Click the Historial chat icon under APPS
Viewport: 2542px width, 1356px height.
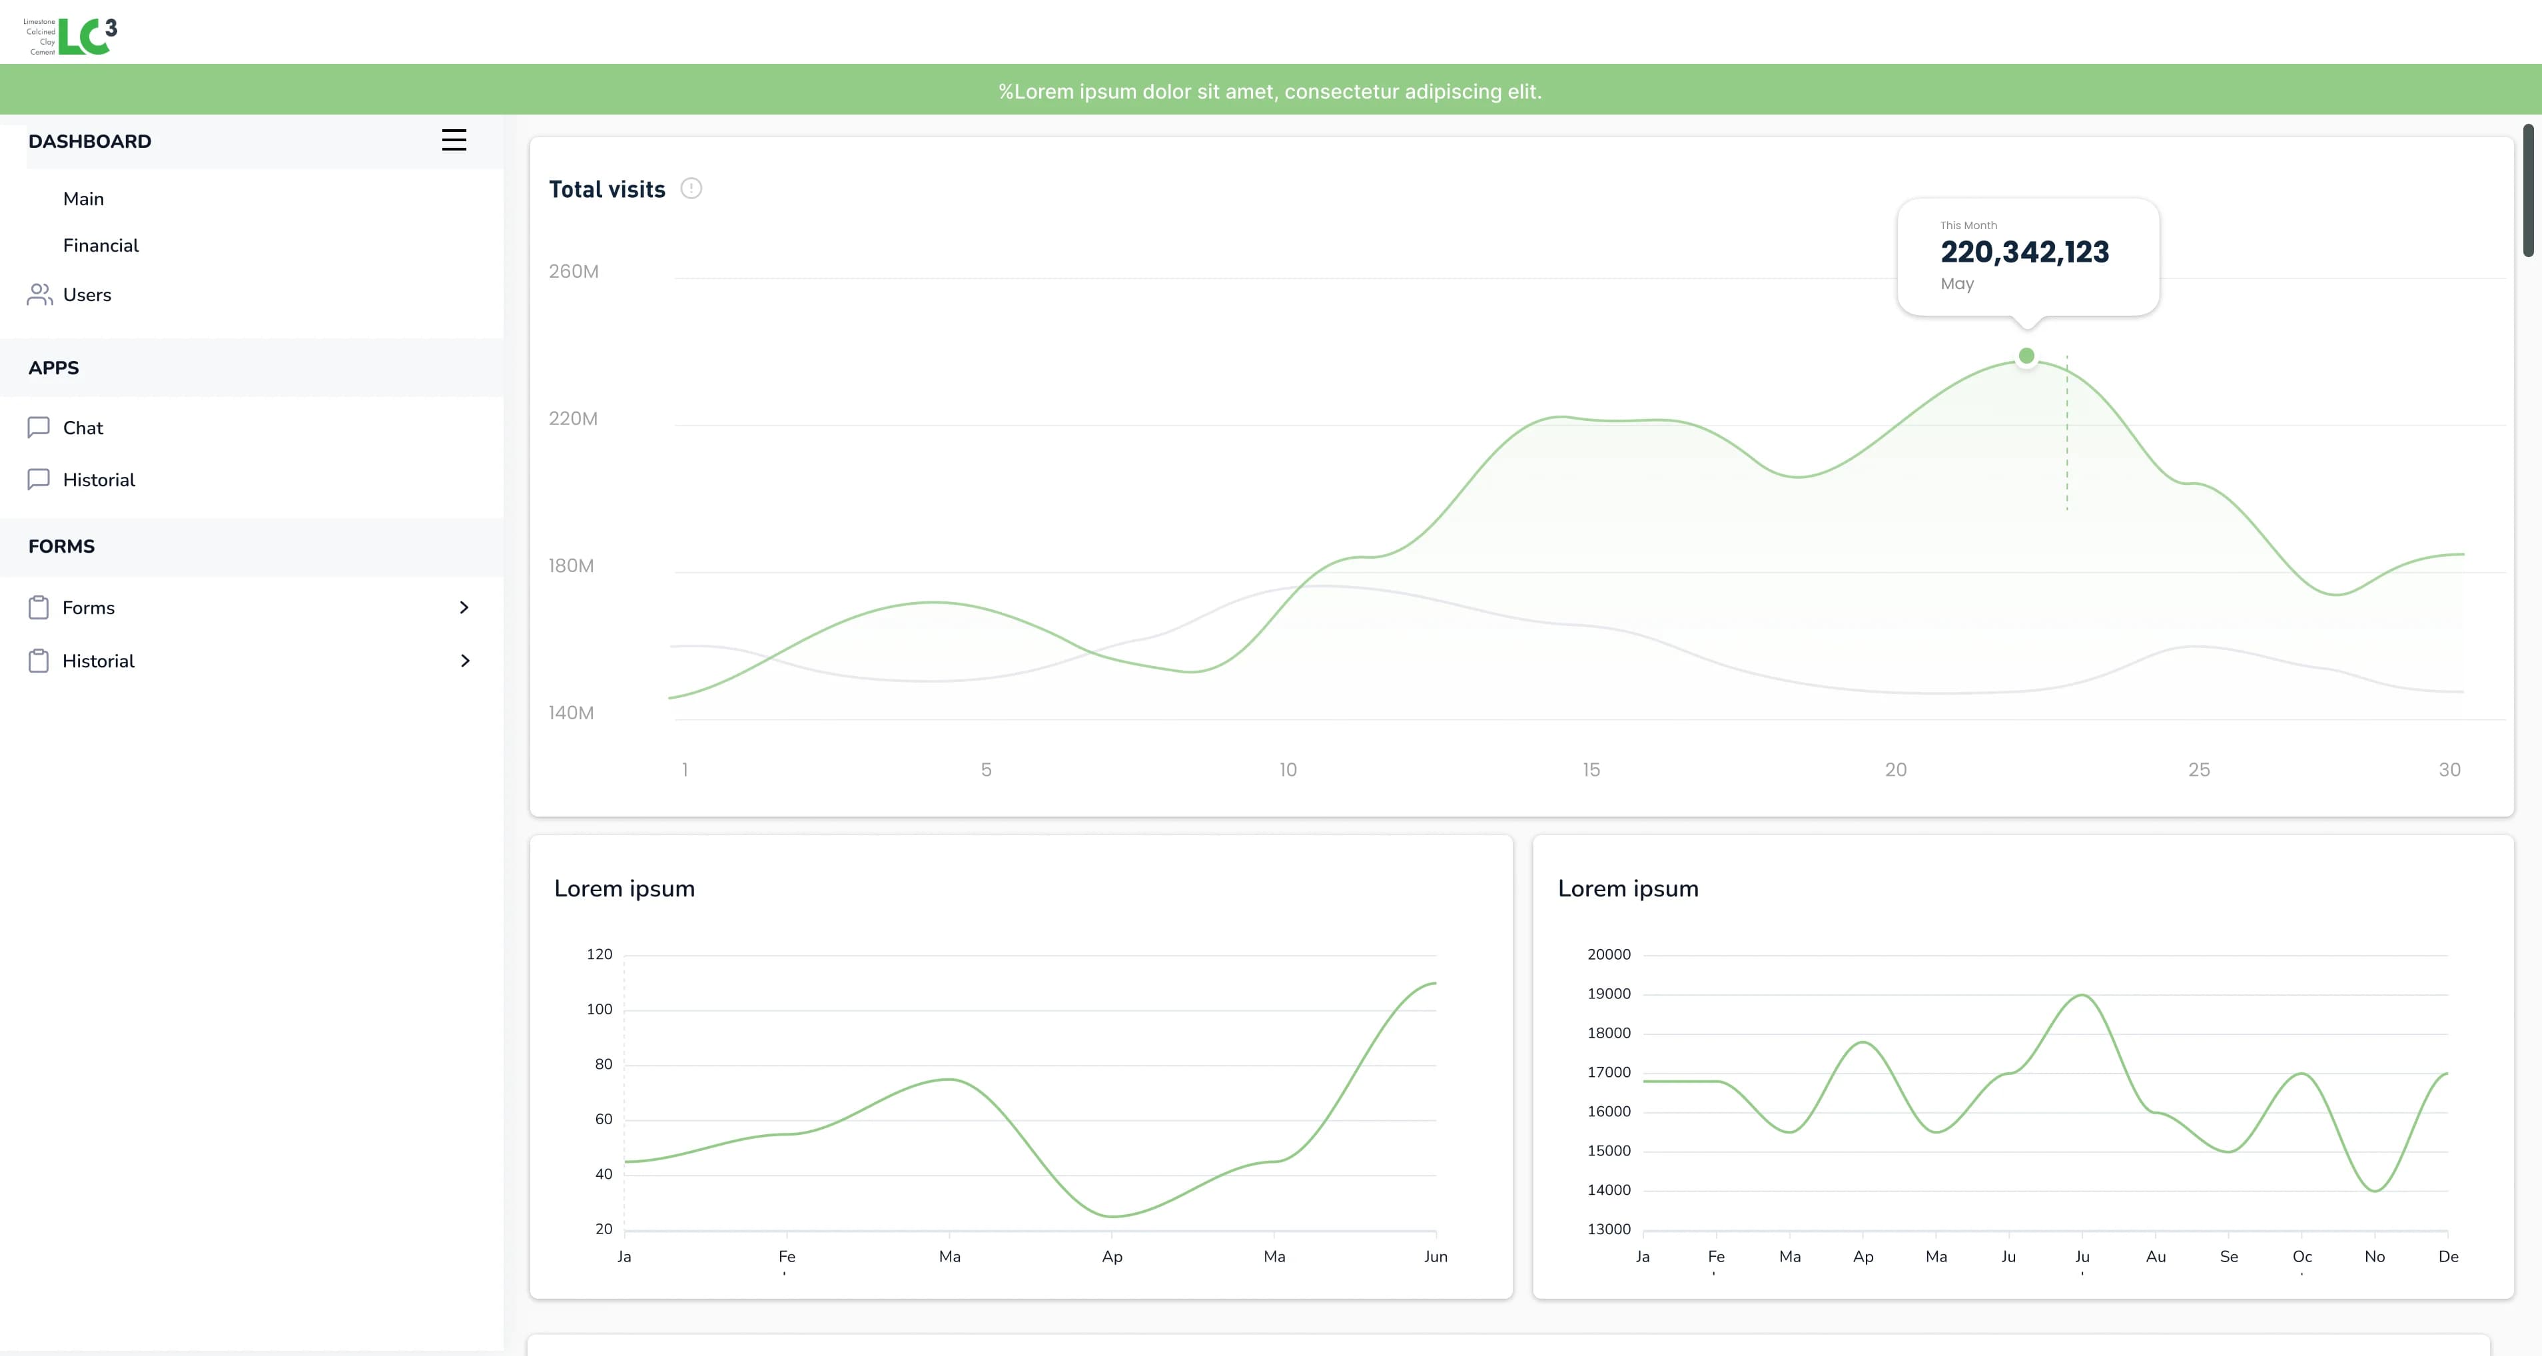[39, 480]
